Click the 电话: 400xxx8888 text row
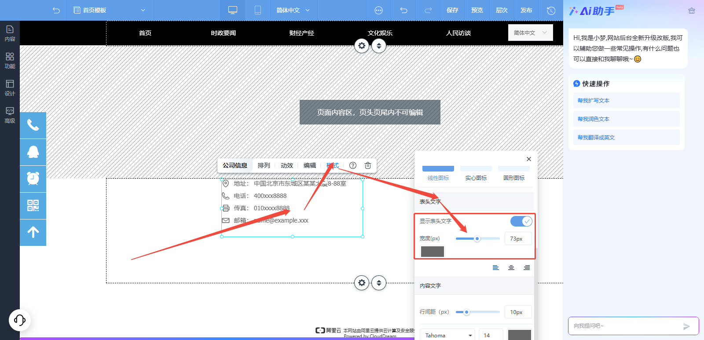The height and width of the screenshot is (340, 704). point(254,196)
